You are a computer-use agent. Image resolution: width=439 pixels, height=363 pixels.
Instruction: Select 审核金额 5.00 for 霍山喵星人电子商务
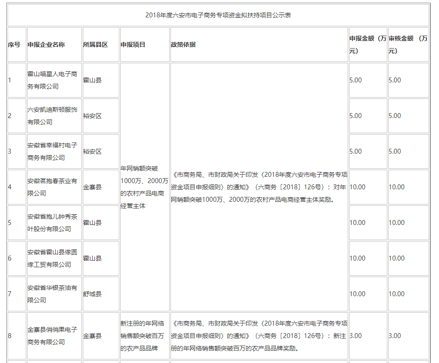point(395,80)
